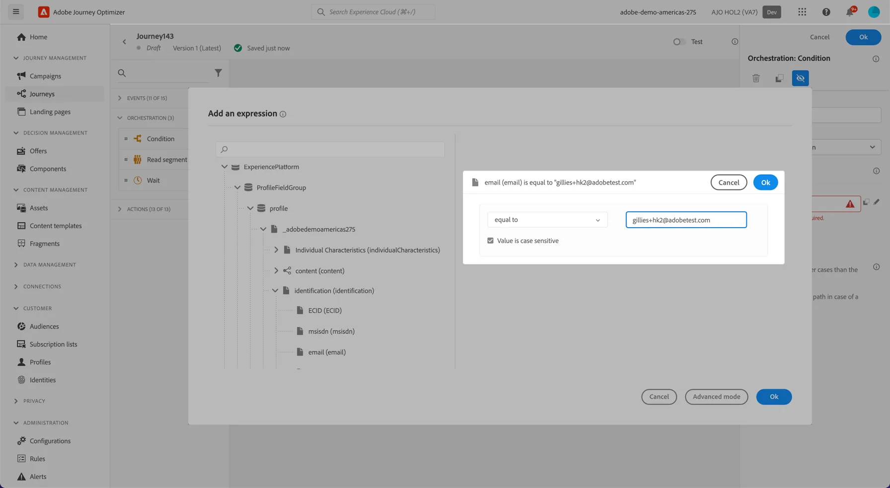Select the email (email) tree field

tap(327, 352)
